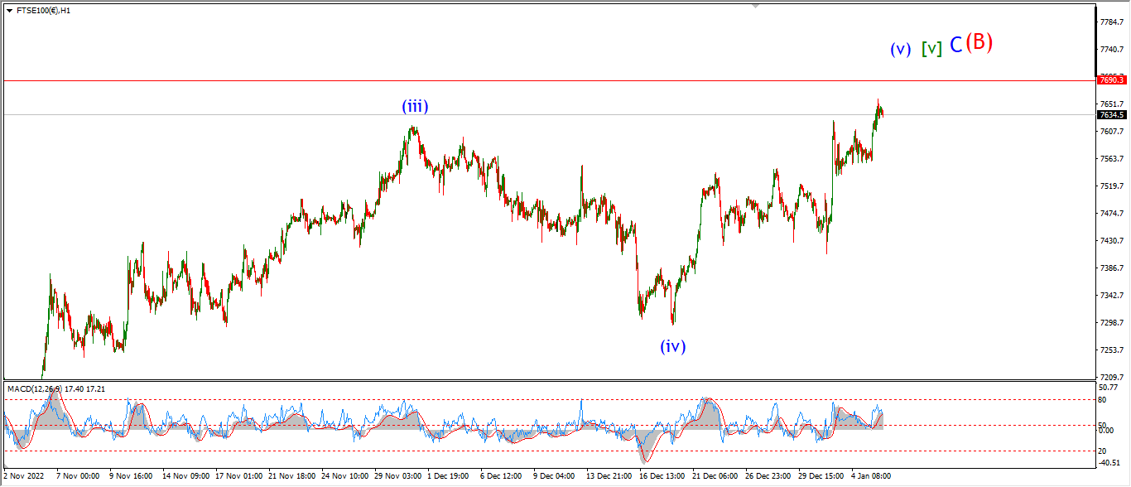Click the 7209.7 price scale value
Screen dimensions: 1131x487
[x=1112, y=377]
